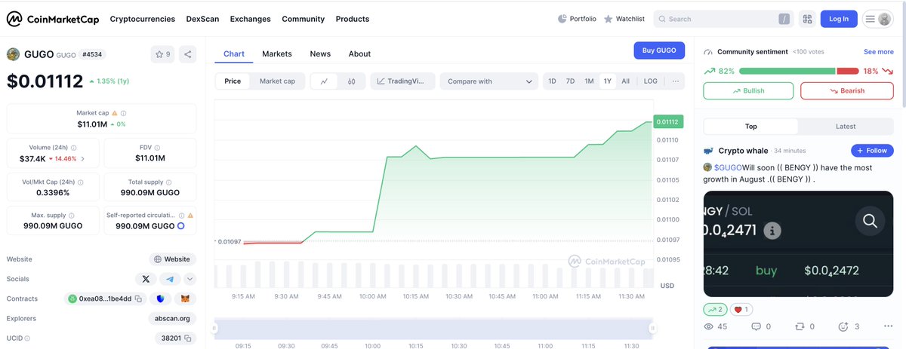Select the 1M time range
906x349 pixels.
pyautogui.click(x=589, y=81)
